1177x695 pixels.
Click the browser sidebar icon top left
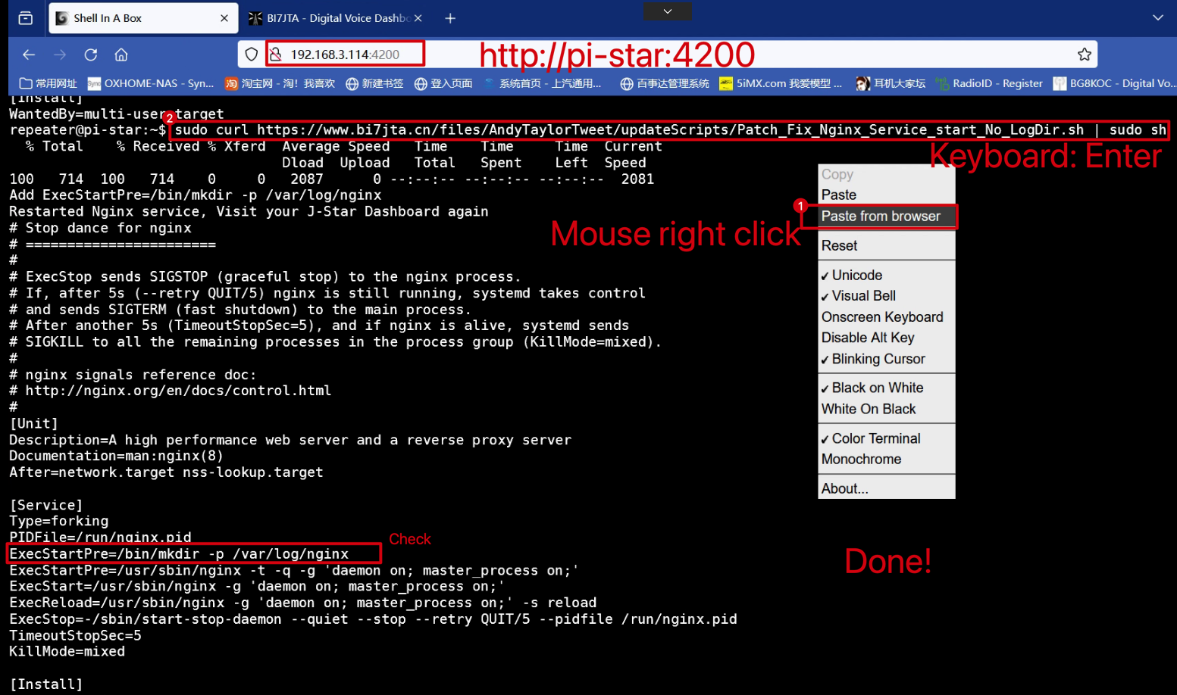(x=25, y=17)
